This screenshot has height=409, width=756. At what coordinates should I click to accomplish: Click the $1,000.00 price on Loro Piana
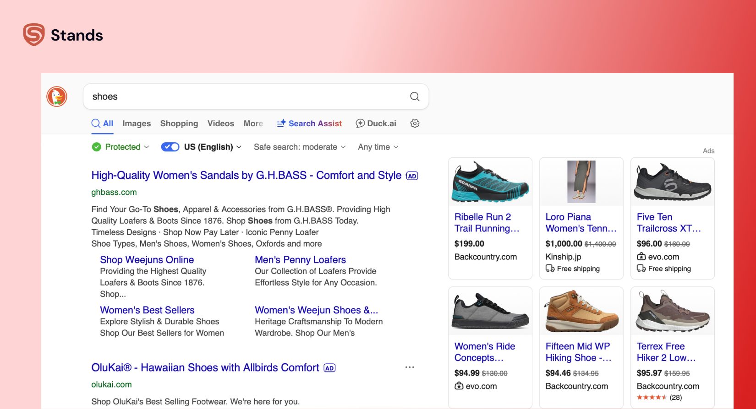click(x=564, y=244)
